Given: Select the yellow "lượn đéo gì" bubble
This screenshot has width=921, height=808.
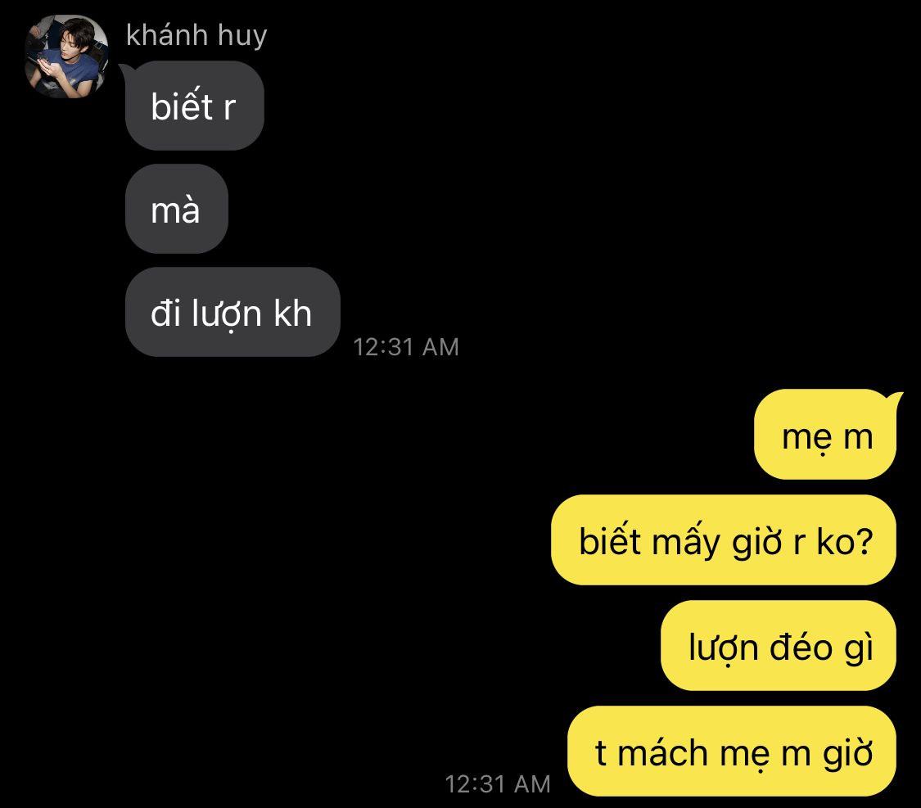Looking at the screenshot, I should pos(779,645).
